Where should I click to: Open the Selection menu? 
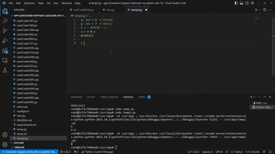tap(29, 3)
